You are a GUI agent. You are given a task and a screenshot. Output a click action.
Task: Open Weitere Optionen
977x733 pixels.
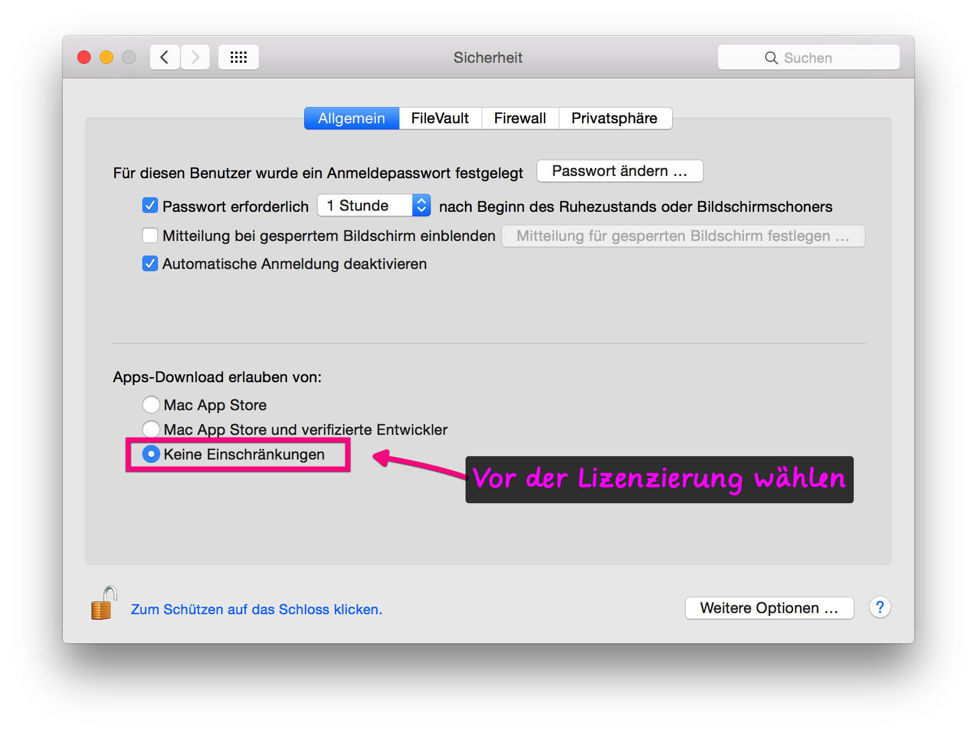coord(769,608)
